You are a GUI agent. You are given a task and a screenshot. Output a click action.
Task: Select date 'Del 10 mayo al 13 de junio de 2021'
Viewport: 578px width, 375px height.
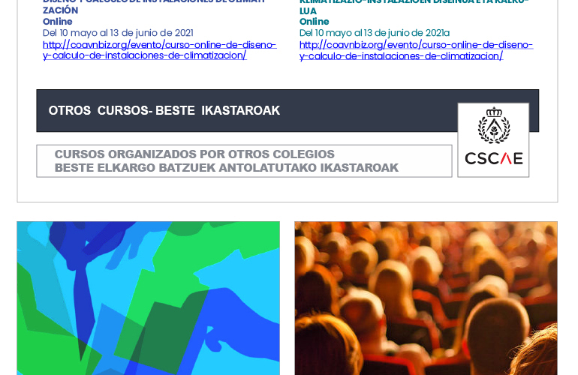pos(118,33)
